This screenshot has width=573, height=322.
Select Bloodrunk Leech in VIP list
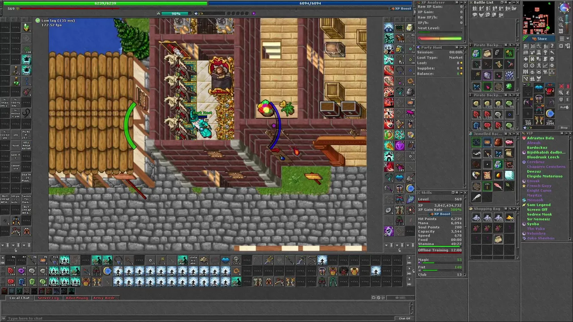click(x=543, y=157)
